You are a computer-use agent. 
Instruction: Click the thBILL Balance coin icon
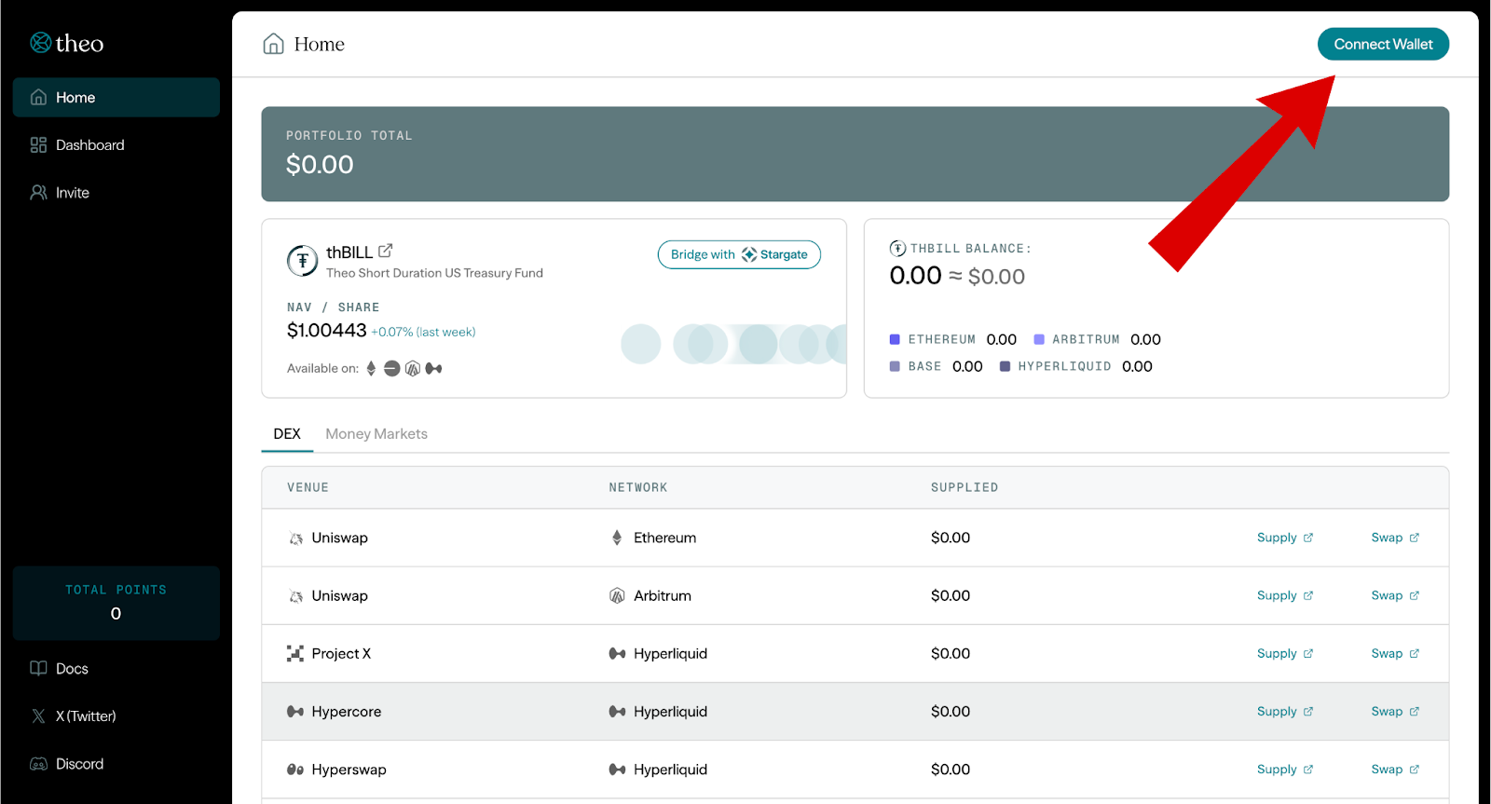[897, 249]
